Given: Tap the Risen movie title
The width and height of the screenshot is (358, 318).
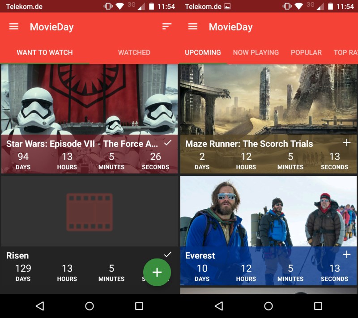Looking at the screenshot, I should (x=17, y=255).
